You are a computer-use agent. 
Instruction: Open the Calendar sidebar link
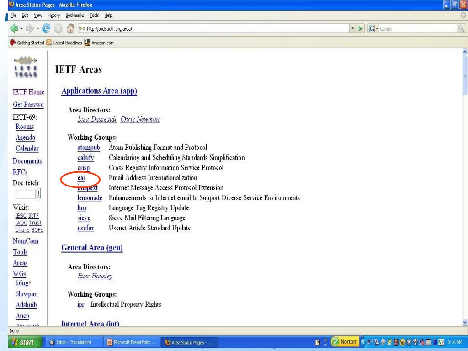[x=27, y=149]
